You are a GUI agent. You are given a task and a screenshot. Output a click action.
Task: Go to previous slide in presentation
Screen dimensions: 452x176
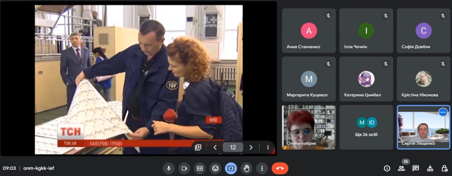[215, 147]
